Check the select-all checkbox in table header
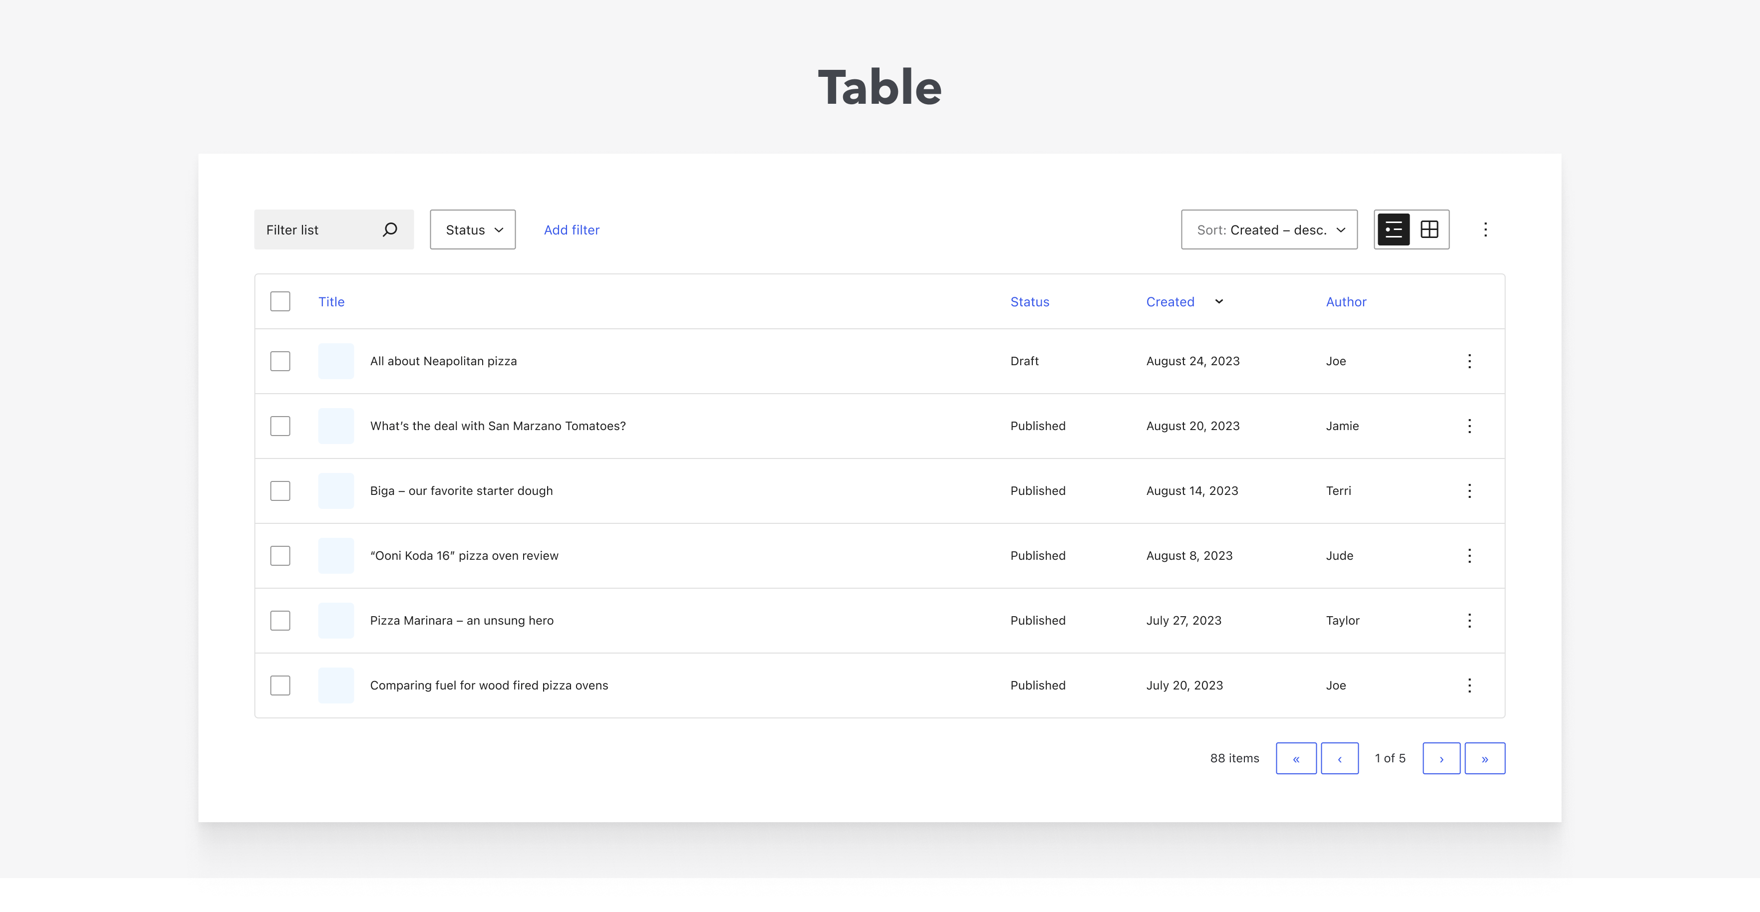Image resolution: width=1760 pixels, height=912 pixels. click(x=280, y=301)
